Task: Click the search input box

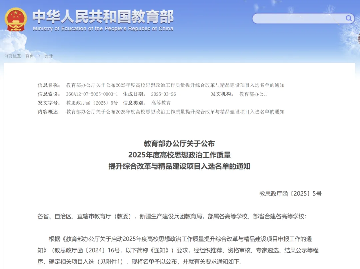Action: coord(298,18)
